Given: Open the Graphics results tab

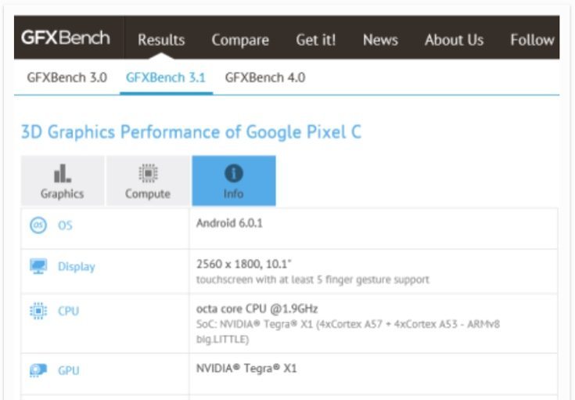Looking at the screenshot, I should 63,181.
